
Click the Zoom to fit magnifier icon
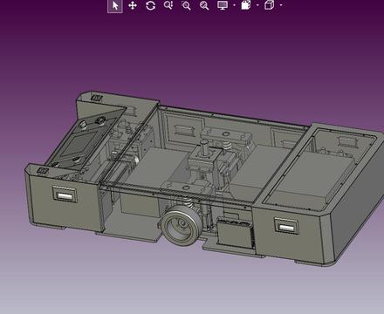click(x=204, y=6)
